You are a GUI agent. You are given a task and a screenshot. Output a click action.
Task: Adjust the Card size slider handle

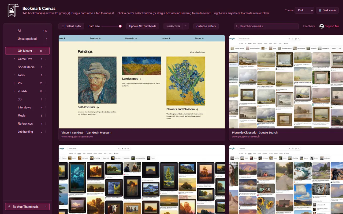(120, 26)
